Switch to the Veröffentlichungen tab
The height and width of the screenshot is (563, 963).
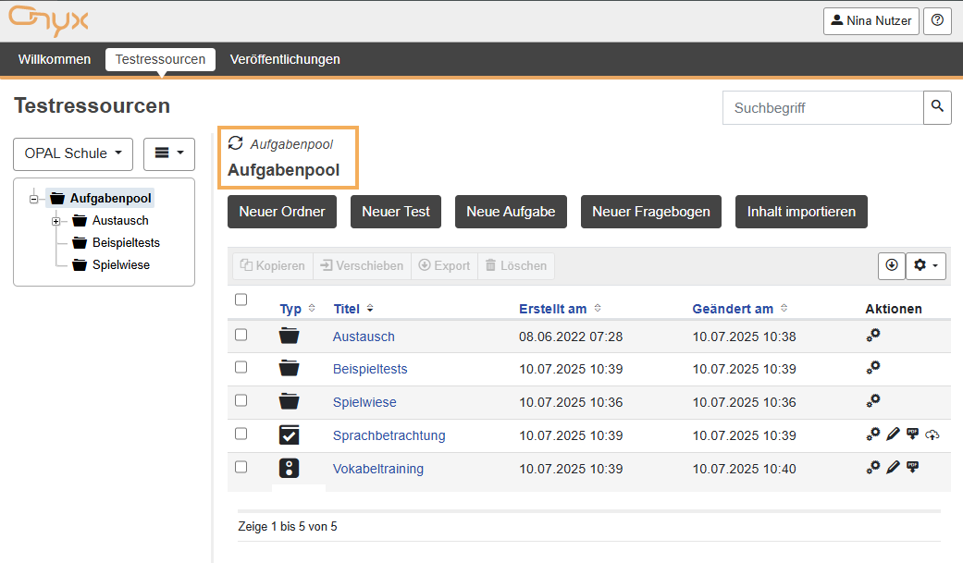coord(285,59)
